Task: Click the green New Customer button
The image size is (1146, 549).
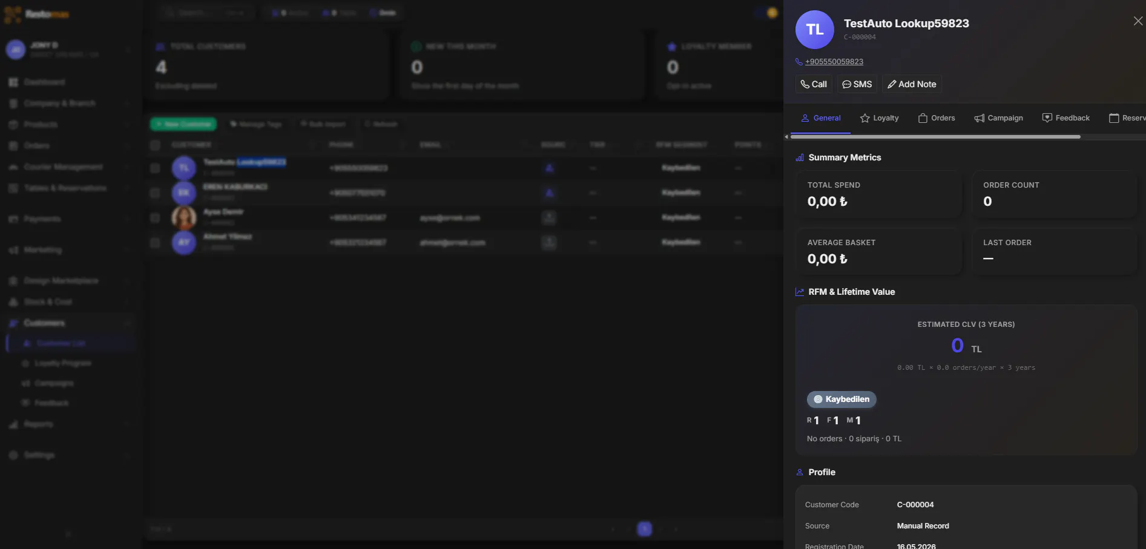Action: 183,124
